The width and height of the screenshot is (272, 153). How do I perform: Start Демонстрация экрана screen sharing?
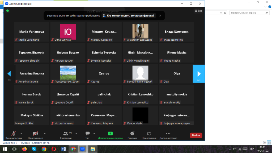click(x=110, y=135)
